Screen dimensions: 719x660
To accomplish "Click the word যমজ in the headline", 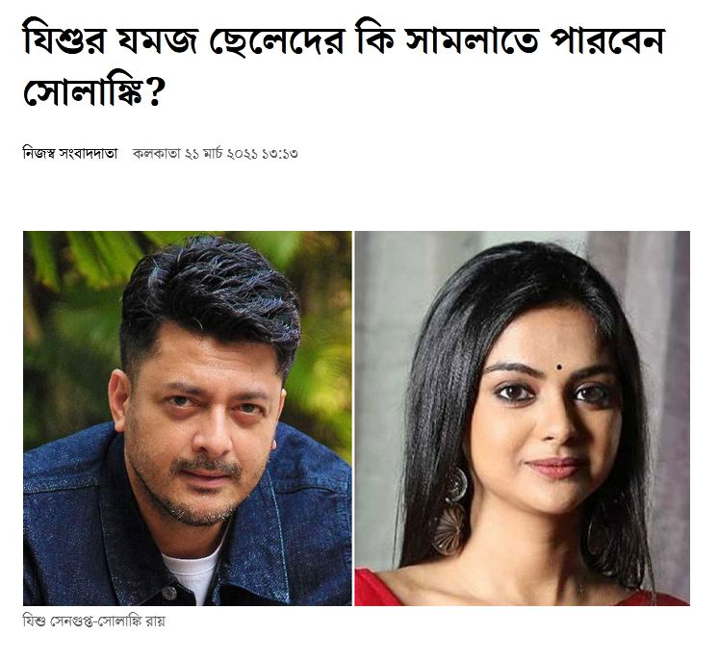I will point(157,39).
